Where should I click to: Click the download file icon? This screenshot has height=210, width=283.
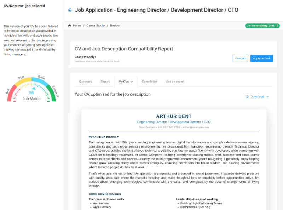point(247,97)
